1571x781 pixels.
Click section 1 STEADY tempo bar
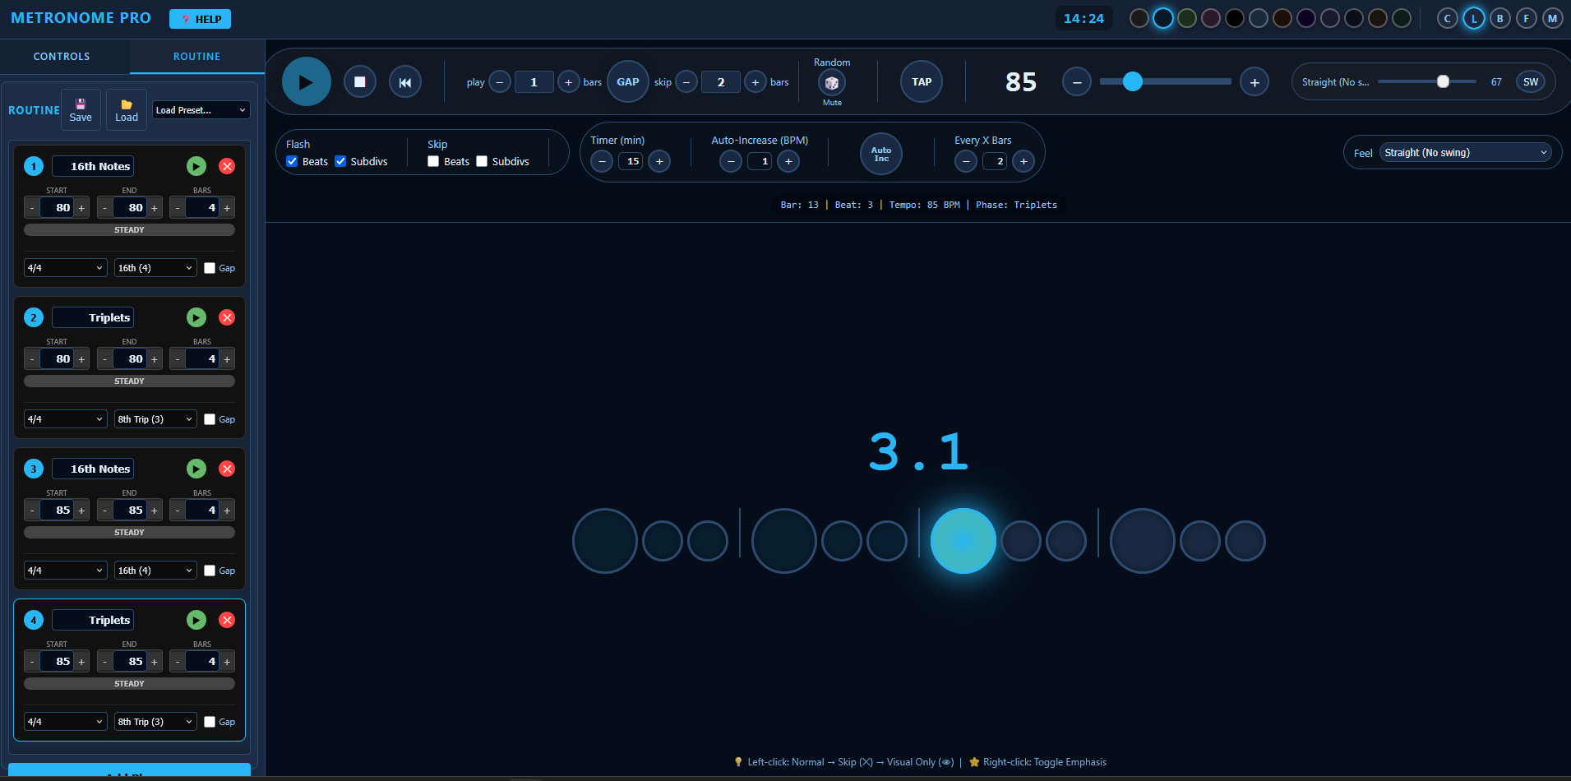[x=129, y=230]
